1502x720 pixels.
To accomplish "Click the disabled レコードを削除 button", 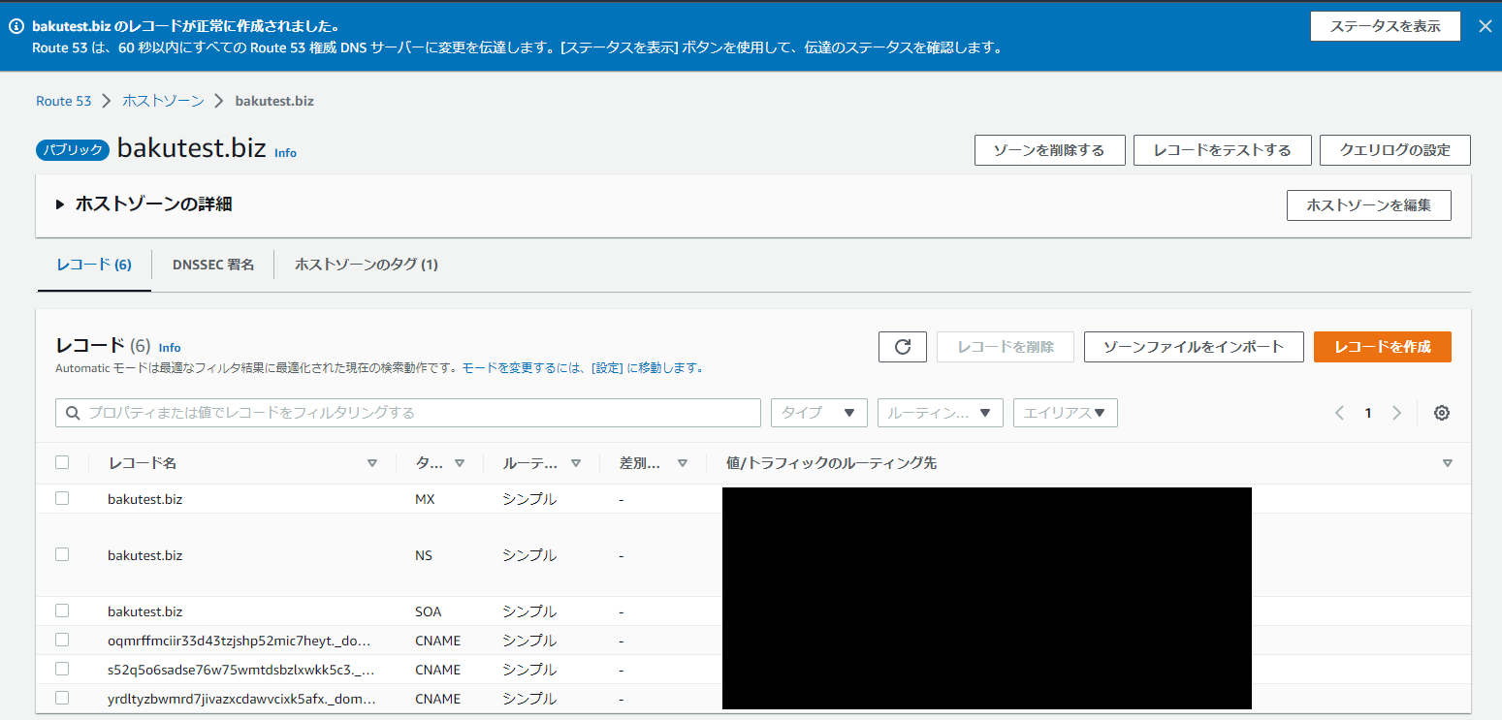I will point(1006,347).
